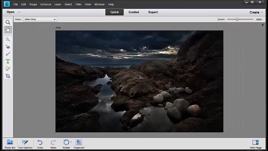Select the Text tool
This screenshot has height=151, width=268.
click(x=8, y=61)
